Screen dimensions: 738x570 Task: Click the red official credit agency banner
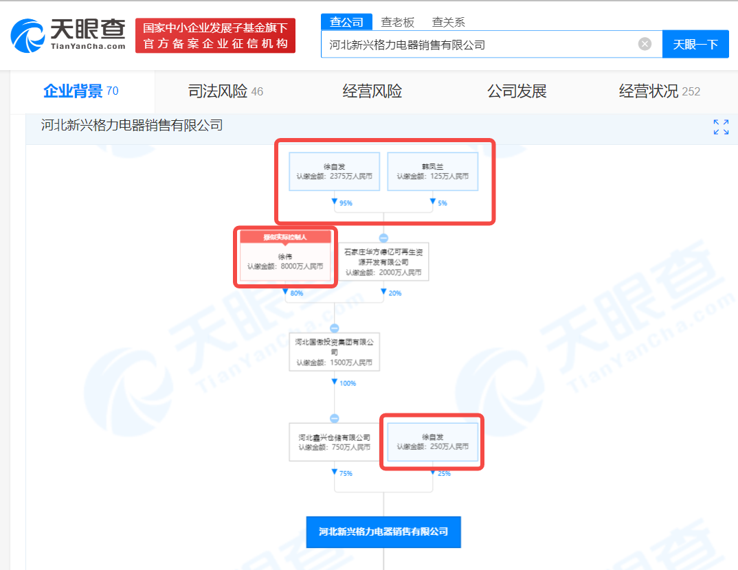[x=215, y=36]
